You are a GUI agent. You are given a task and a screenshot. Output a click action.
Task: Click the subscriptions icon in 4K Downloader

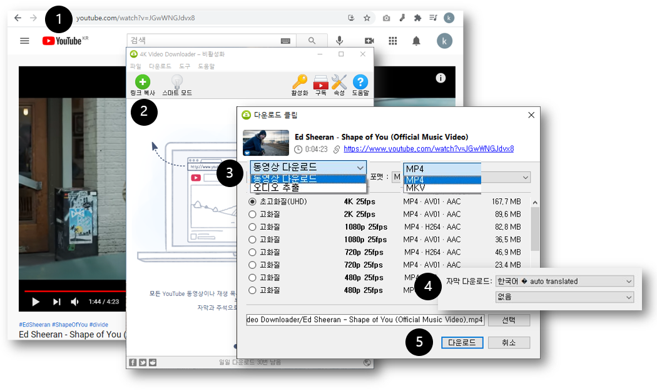pos(320,85)
